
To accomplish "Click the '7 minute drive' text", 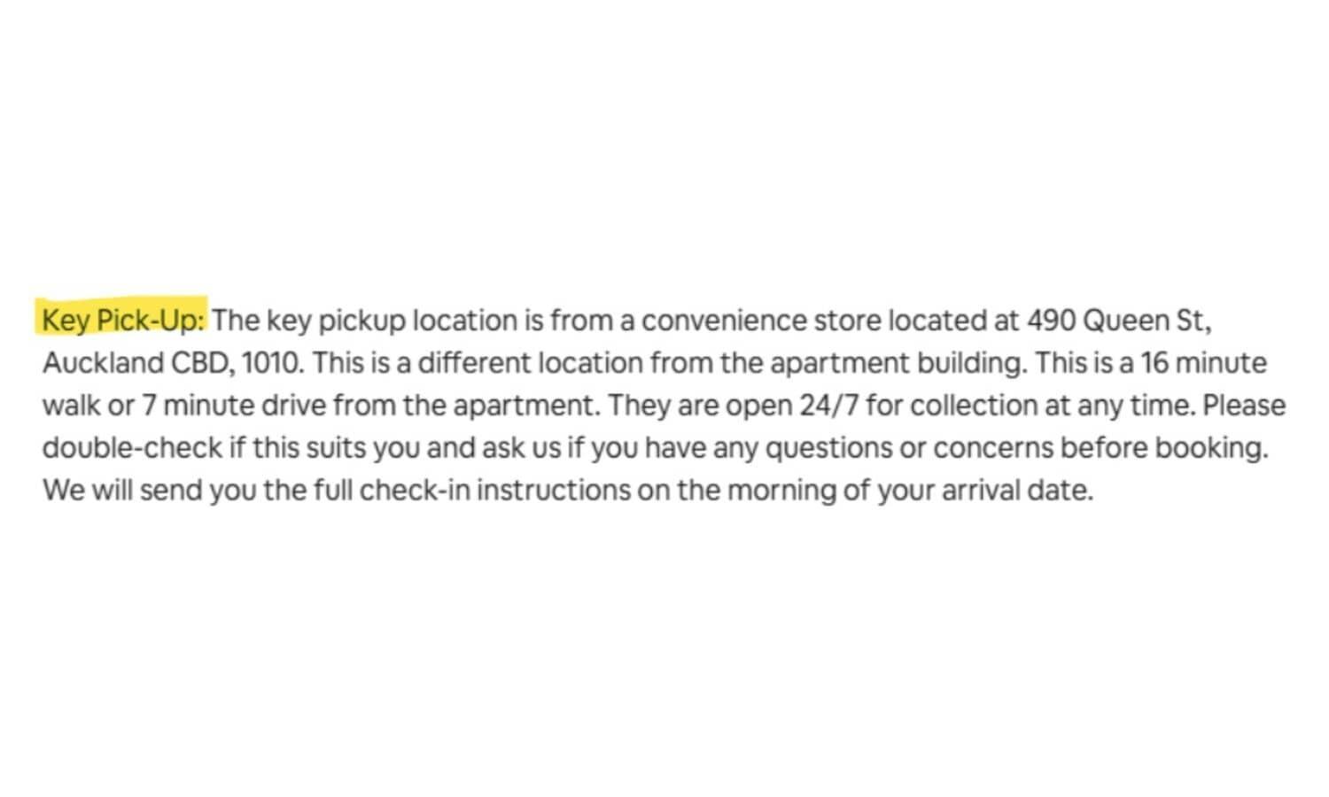I will 234,405.
